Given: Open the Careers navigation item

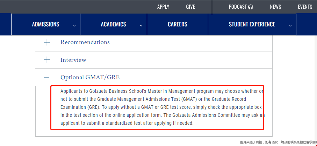Looking at the screenshot, I should [177, 24].
